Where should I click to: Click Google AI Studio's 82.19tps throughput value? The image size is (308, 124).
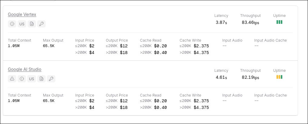pos(250,77)
